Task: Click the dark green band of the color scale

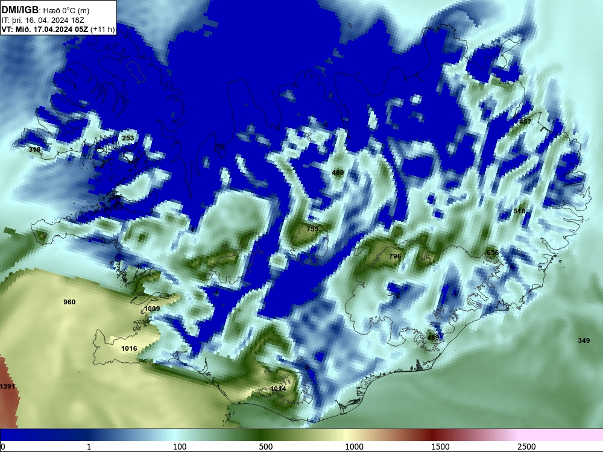Action: 259,435
